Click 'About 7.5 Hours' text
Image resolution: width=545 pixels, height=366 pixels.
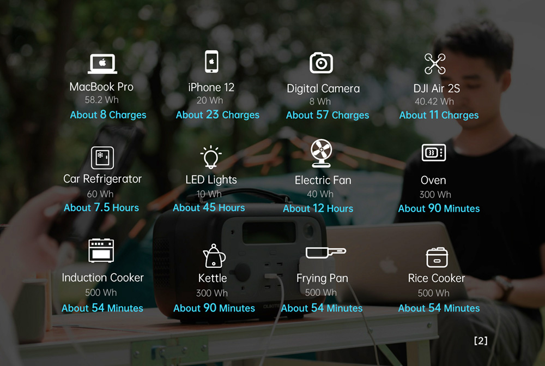pyautogui.click(x=101, y=207)
